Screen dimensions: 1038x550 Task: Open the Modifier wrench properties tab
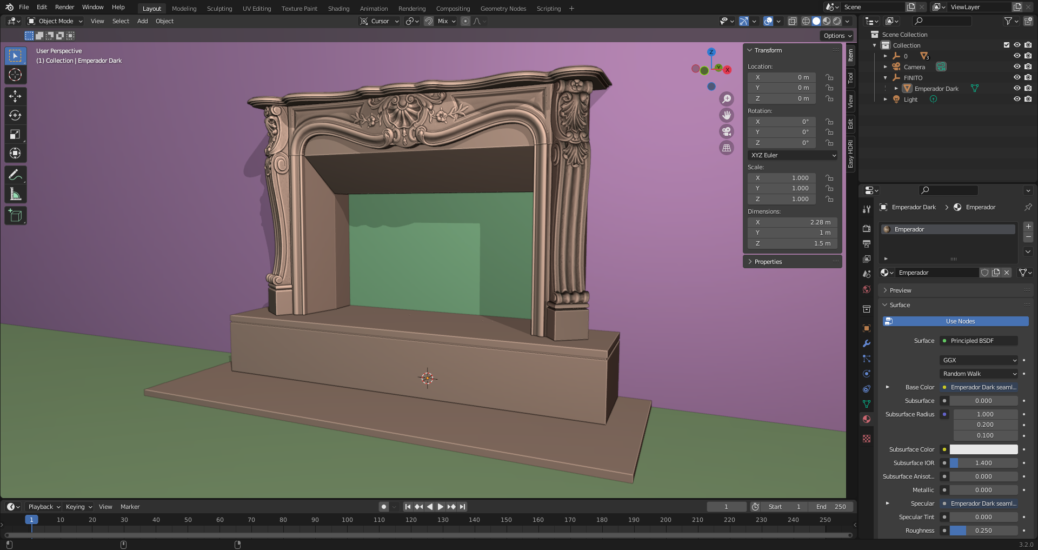[x=867, y=343]
